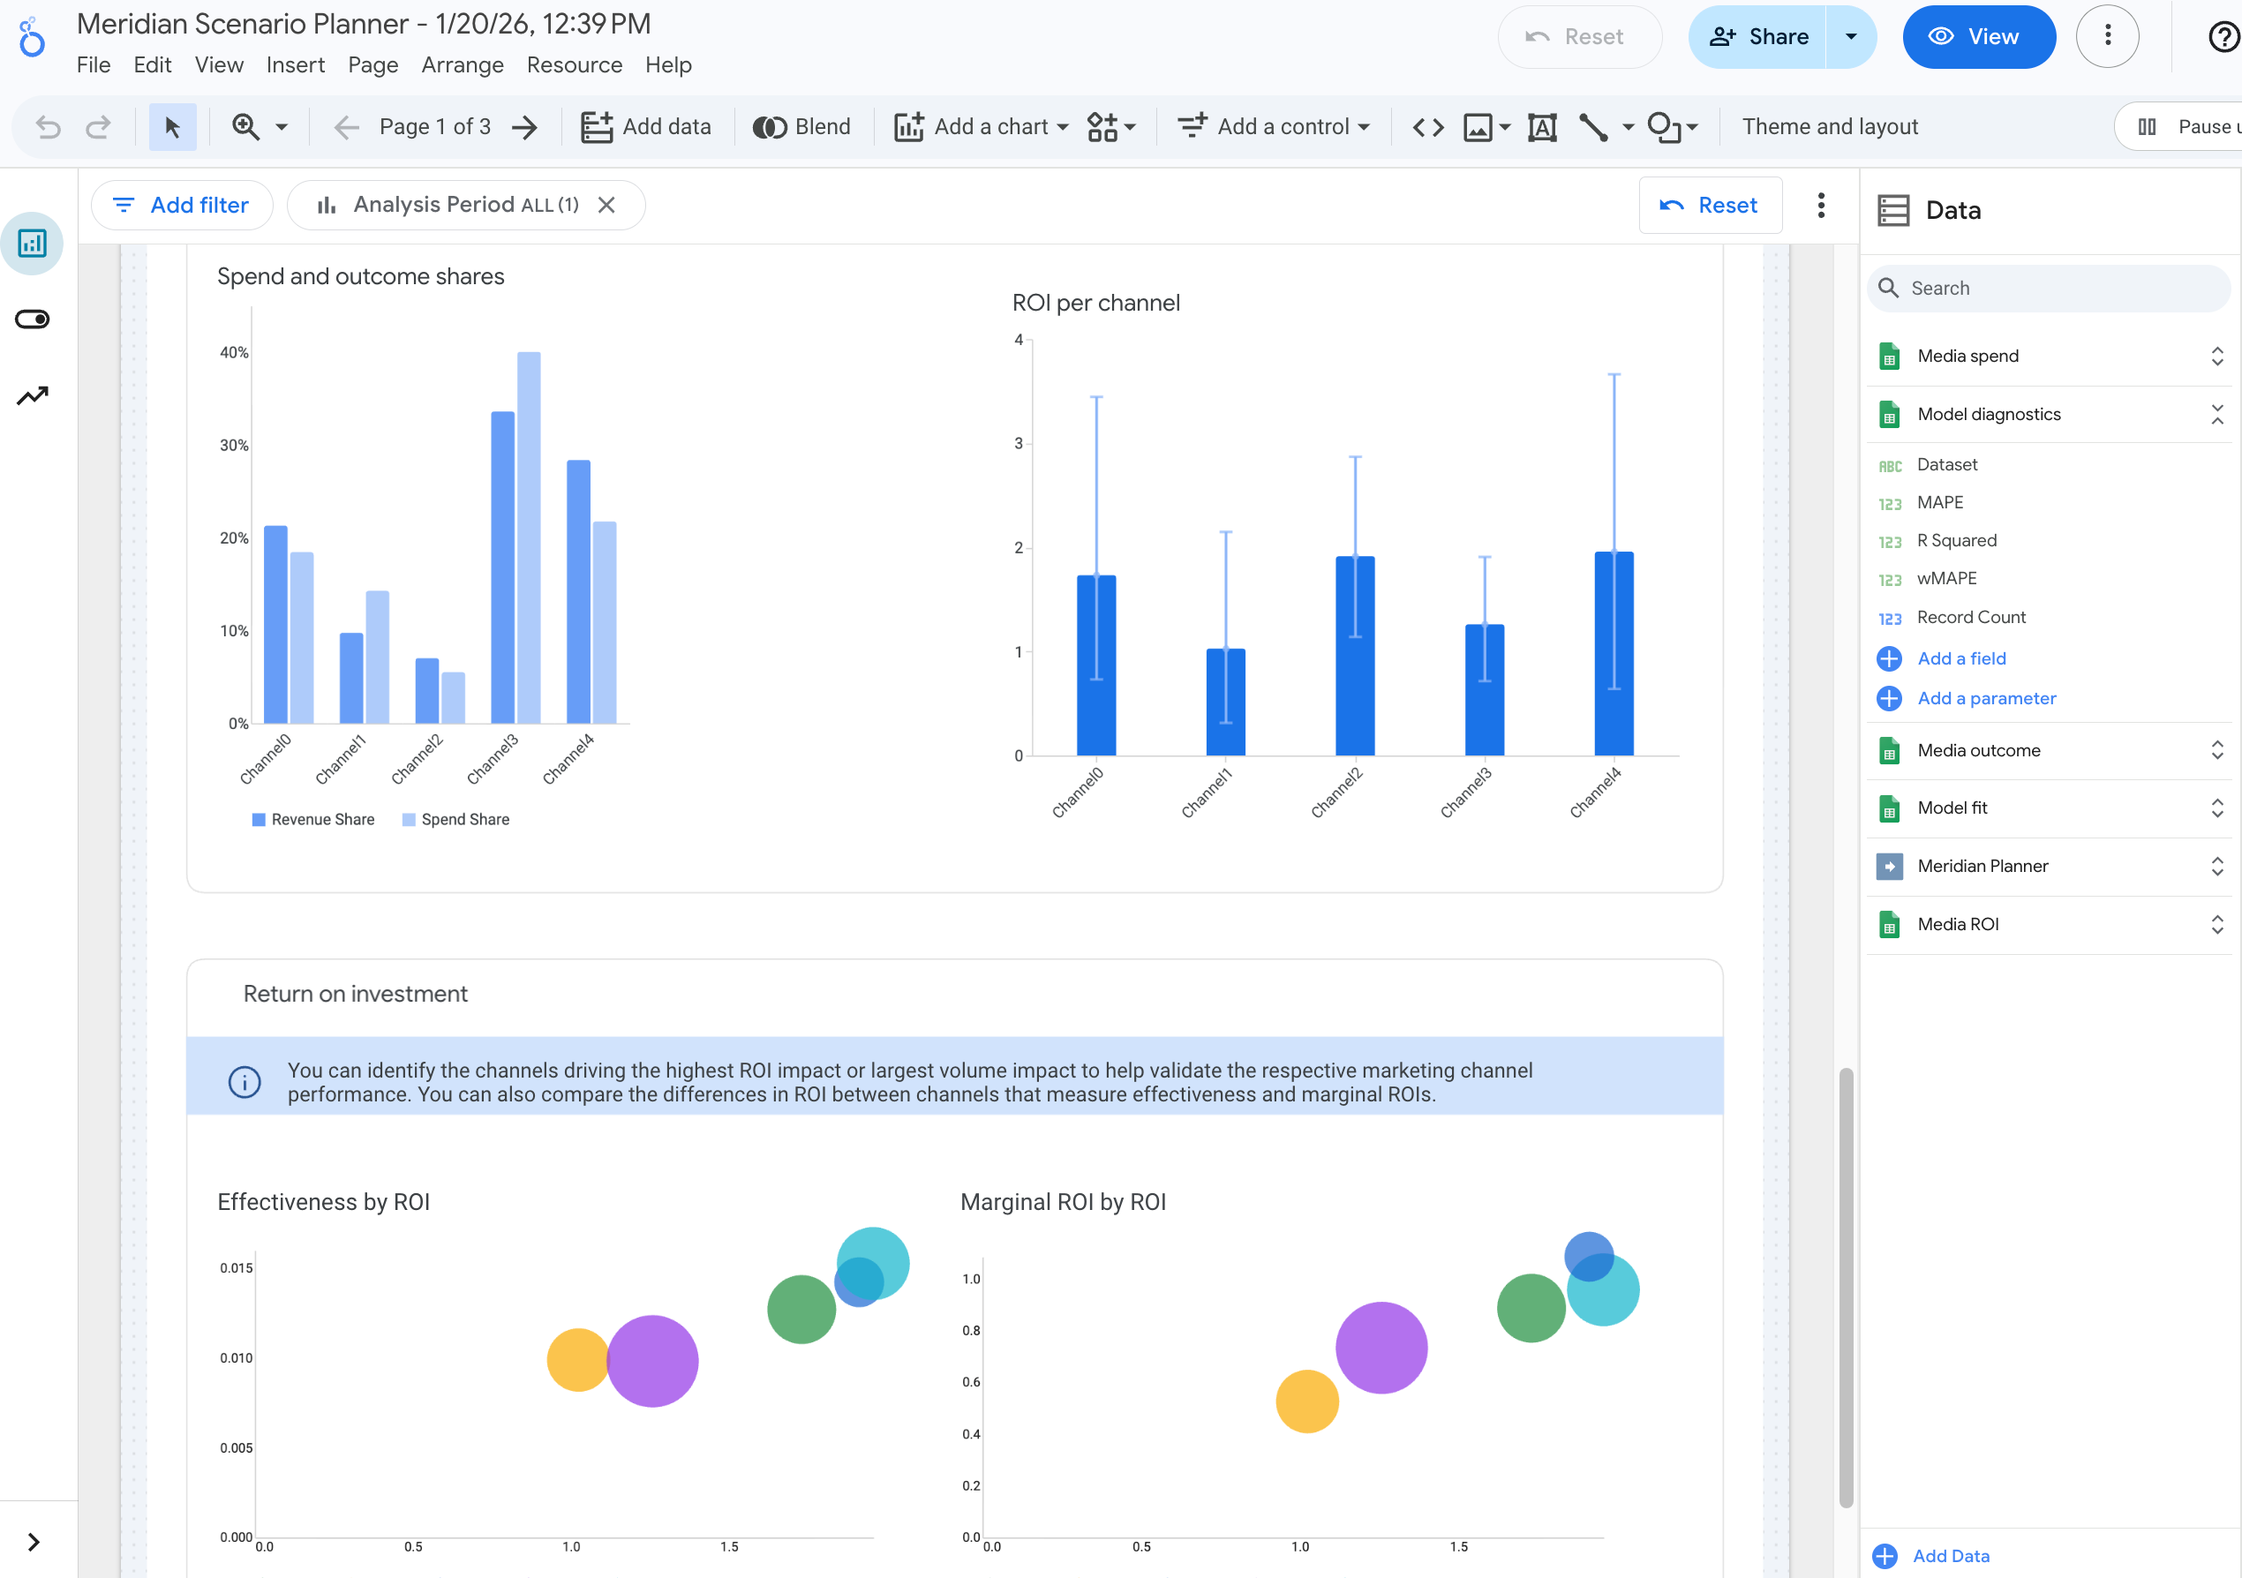Click the toggle-shaped sidebar icon
2242x1578 pixels.
tap(33, 319)
